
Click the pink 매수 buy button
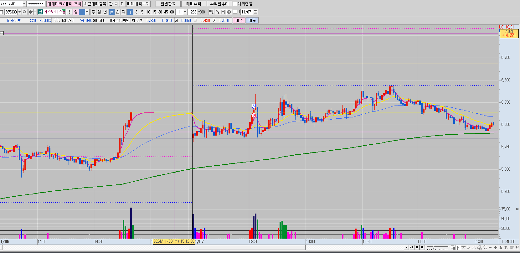click(x=239, y=20)
